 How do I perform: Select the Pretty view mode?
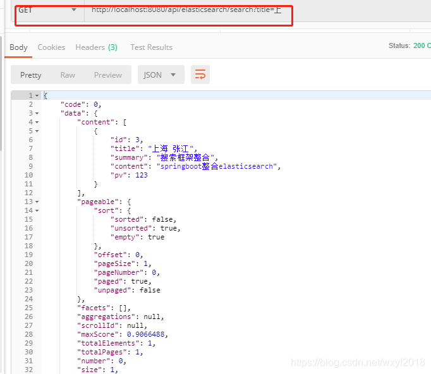[31, 75]
